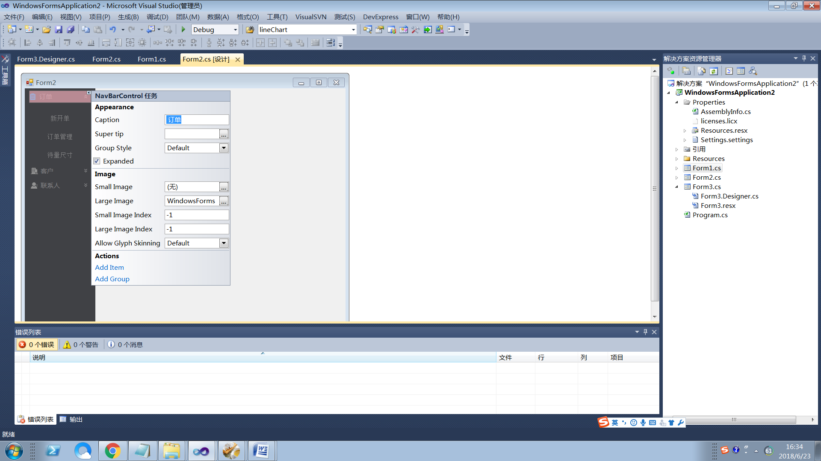
Task: Start debugging with the green play icon
Action: pos(183,29)
